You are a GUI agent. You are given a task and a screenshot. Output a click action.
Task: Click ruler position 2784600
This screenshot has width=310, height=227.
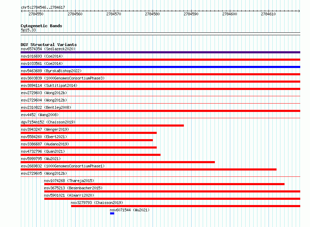(x=230, y=14)
